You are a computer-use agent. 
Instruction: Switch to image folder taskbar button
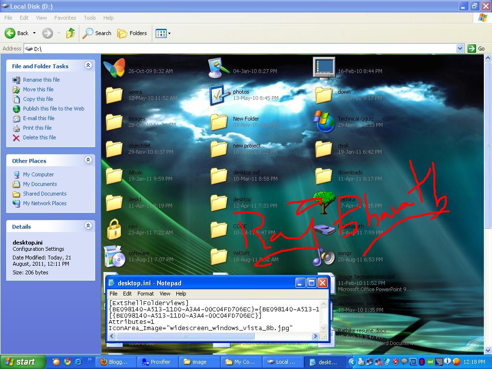click(x=199, y=362)
